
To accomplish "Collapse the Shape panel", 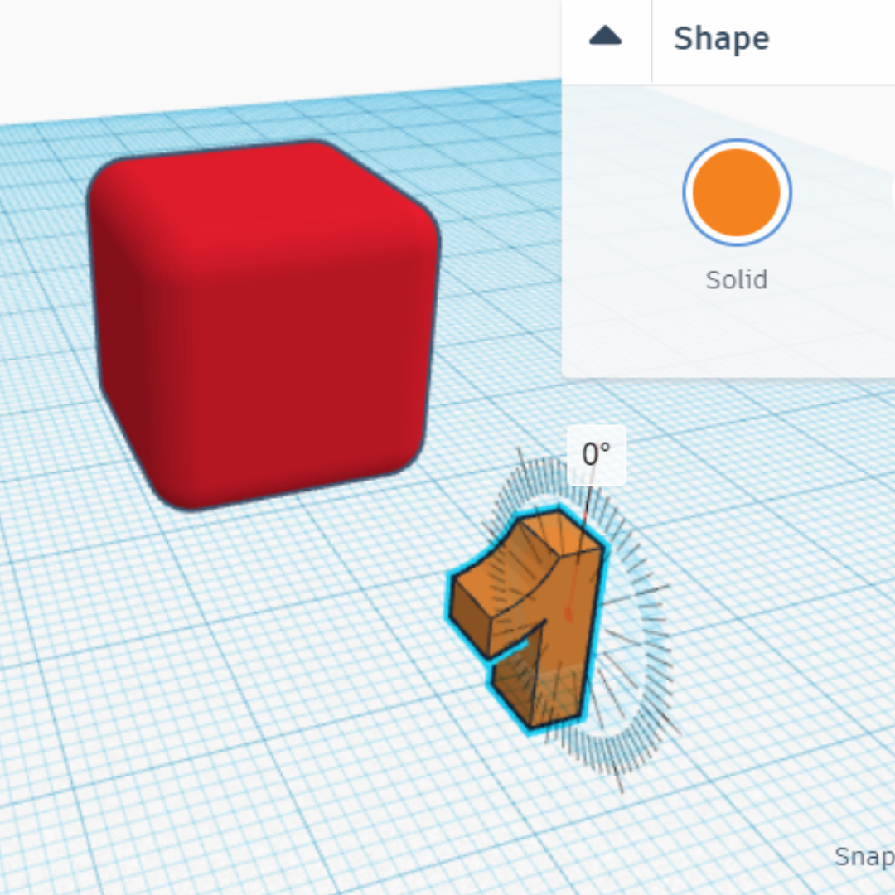I will click(x=604, y=37).
